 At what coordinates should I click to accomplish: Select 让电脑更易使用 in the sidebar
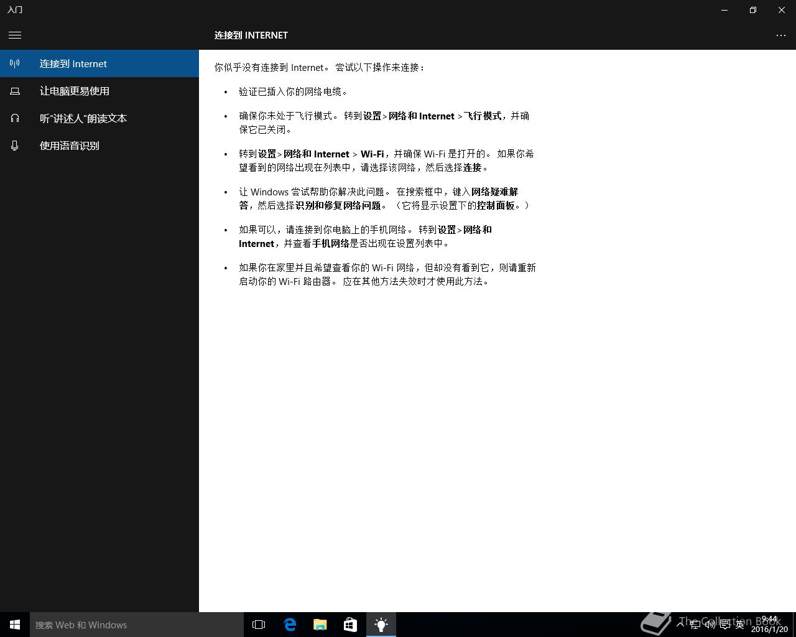(99, 91)
